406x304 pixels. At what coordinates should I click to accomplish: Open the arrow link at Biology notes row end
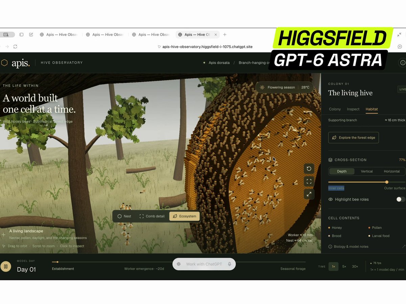point(404,247)
